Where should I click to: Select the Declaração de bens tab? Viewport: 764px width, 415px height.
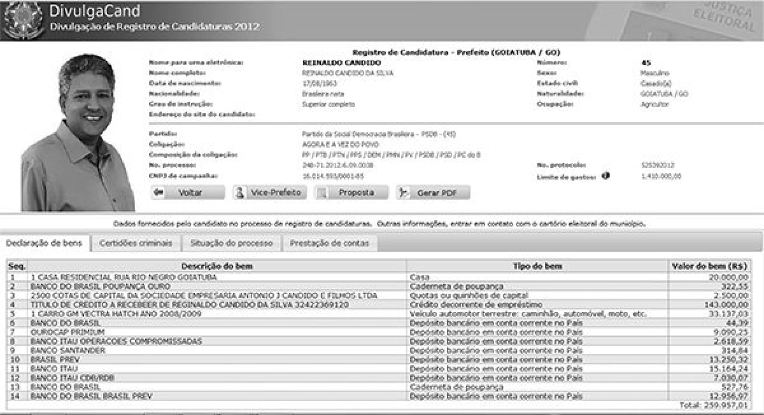click(x=44, y=243)
